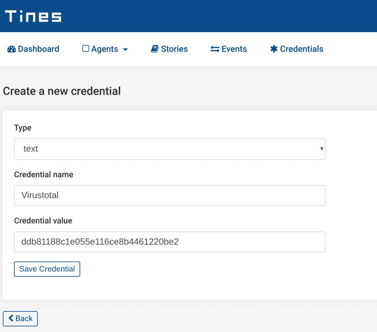Open the Credentials section
377x332 pixels.
297,49
